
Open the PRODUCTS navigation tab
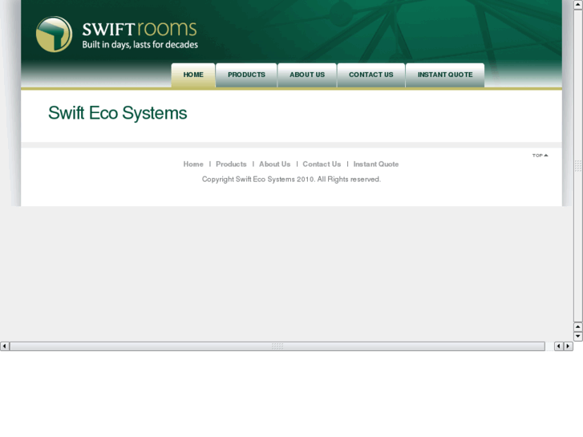[x=246, y=75]
